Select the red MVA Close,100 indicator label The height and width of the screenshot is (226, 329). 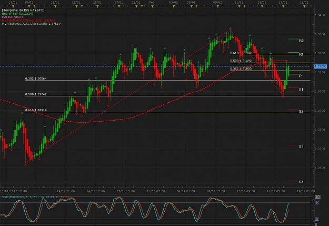coord(28,21)
